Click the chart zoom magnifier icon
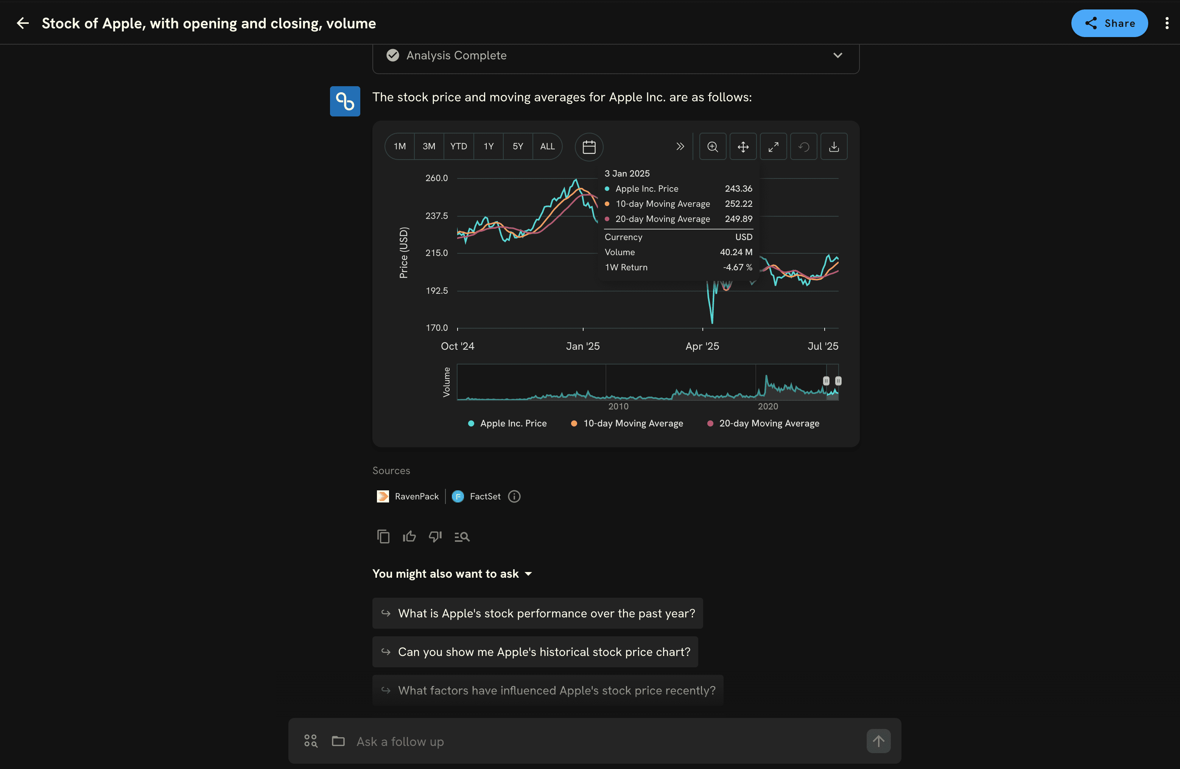This screenshot has width=1180, height=769. (x=713, y=147)
